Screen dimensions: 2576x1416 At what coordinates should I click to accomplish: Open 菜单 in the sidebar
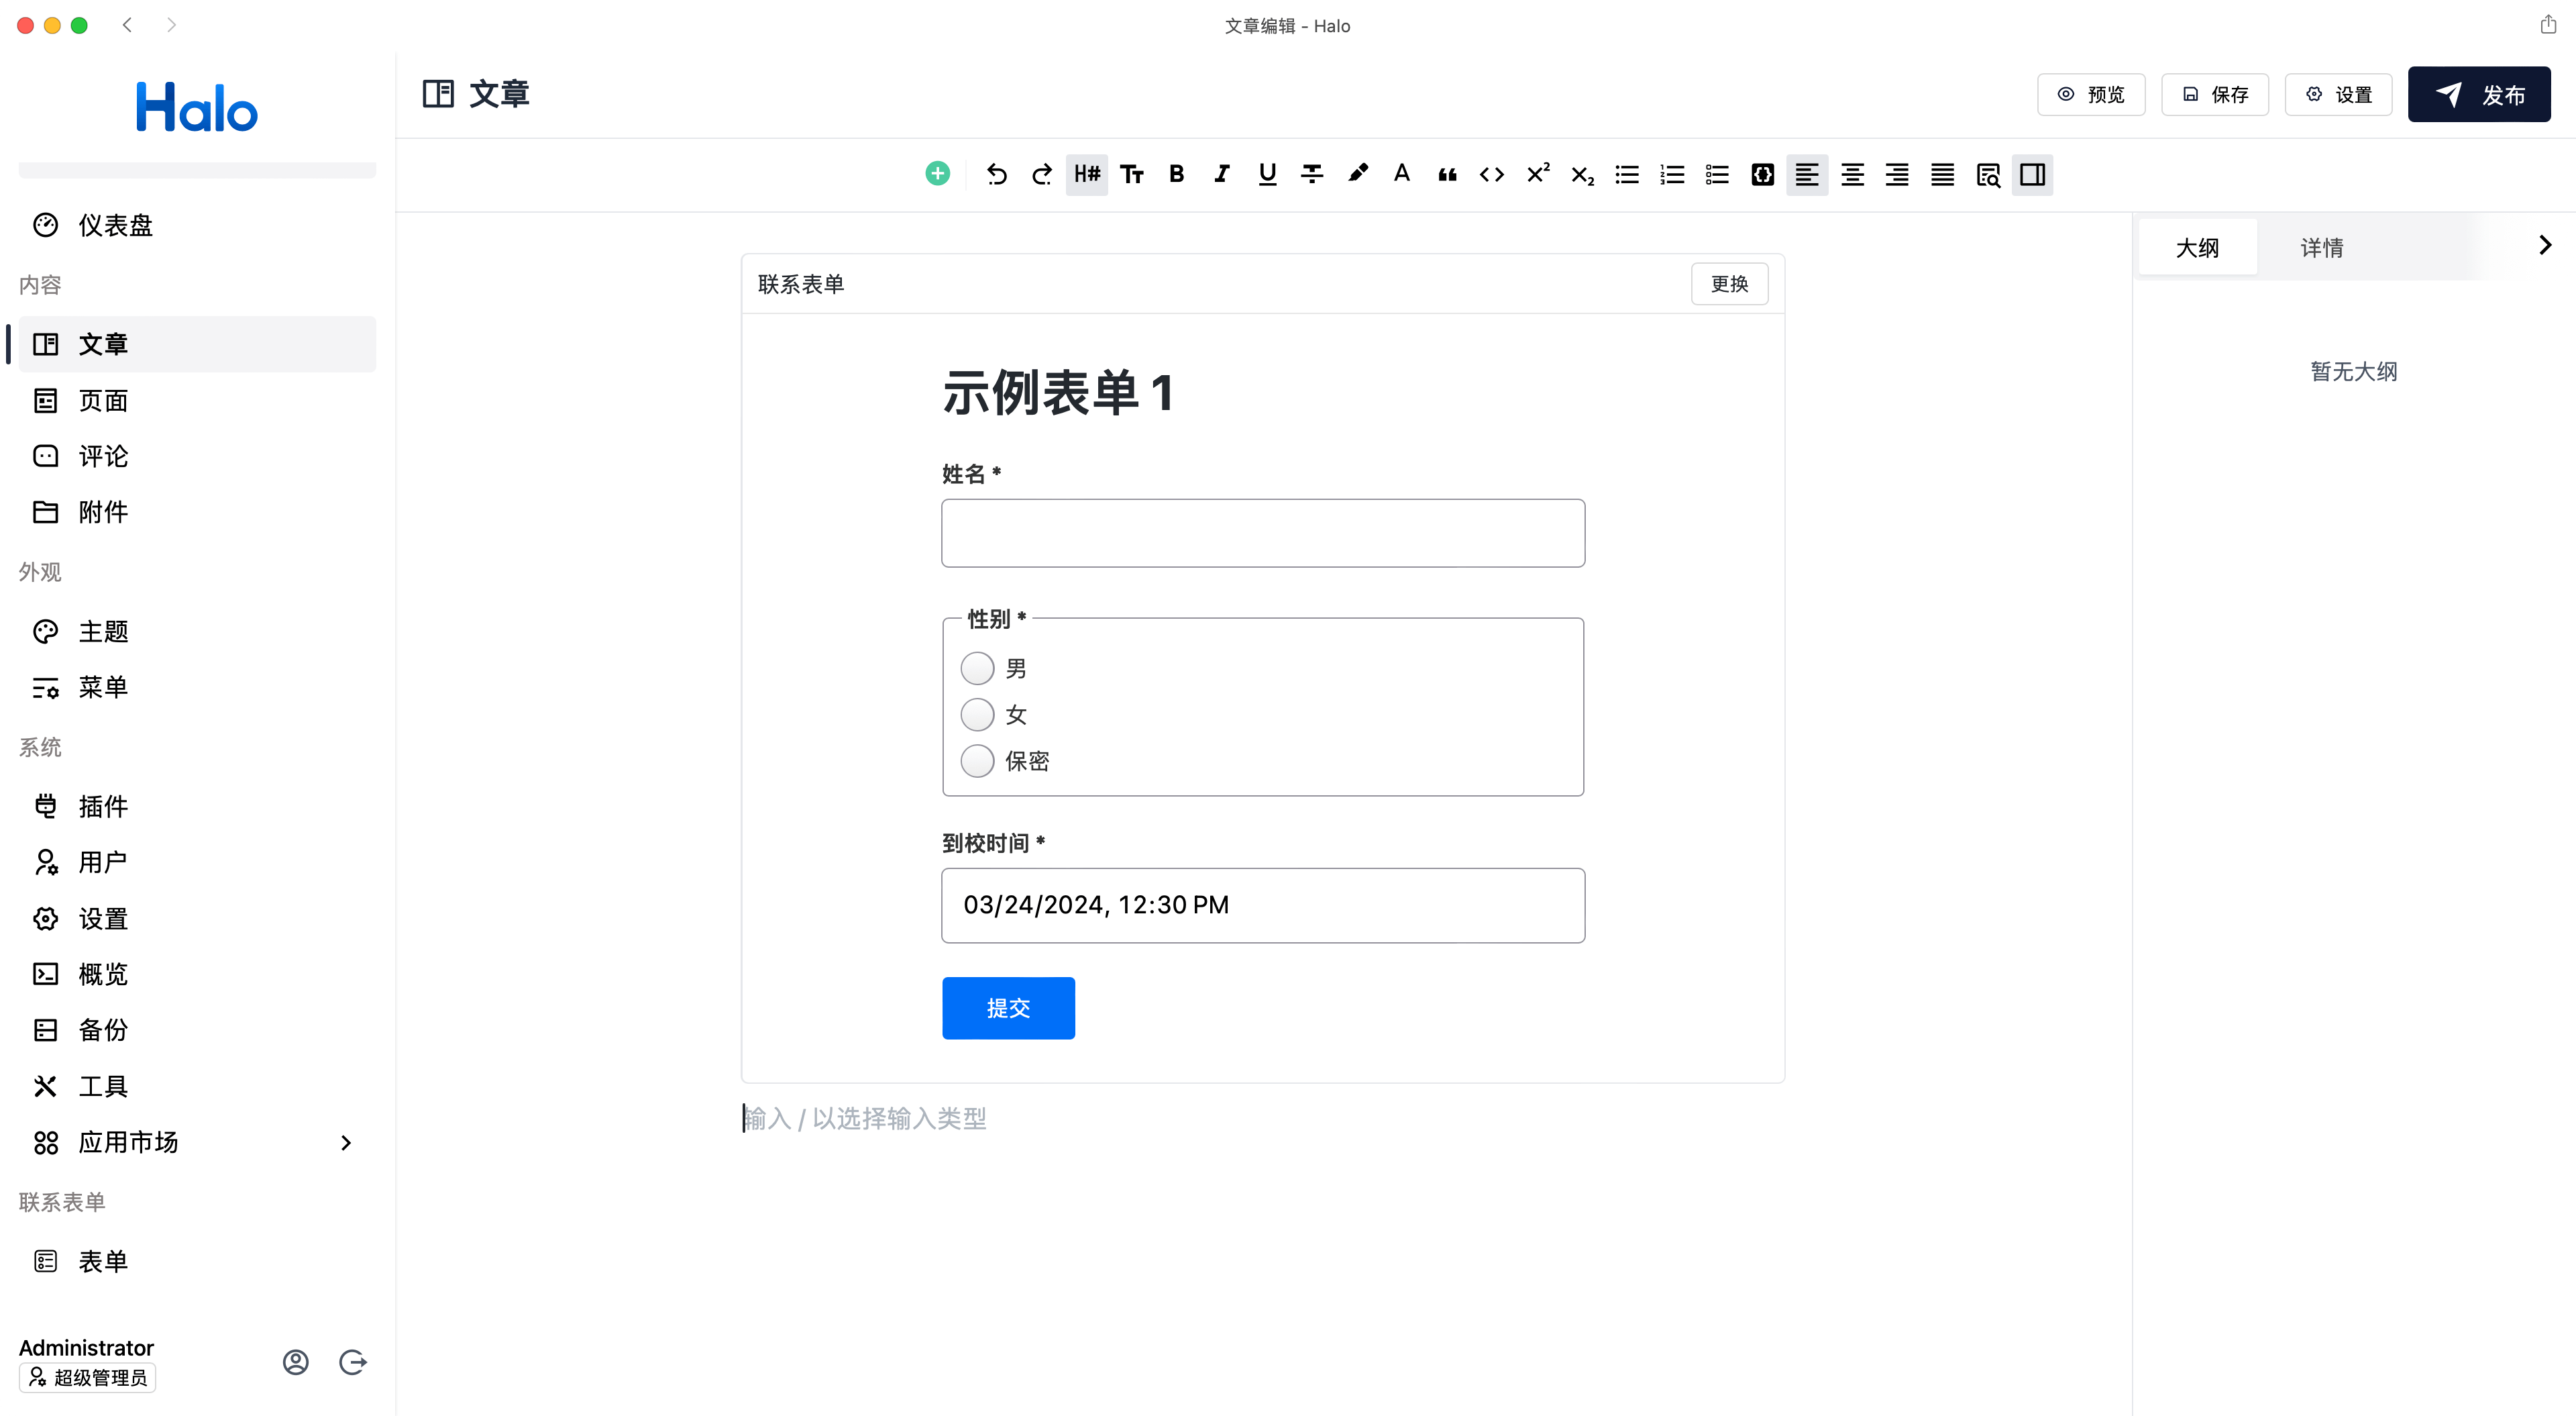tap(197, 687)
